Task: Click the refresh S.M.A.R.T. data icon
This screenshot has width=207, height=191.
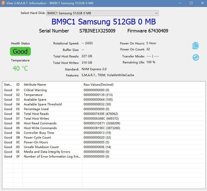Action: (196, 57)
